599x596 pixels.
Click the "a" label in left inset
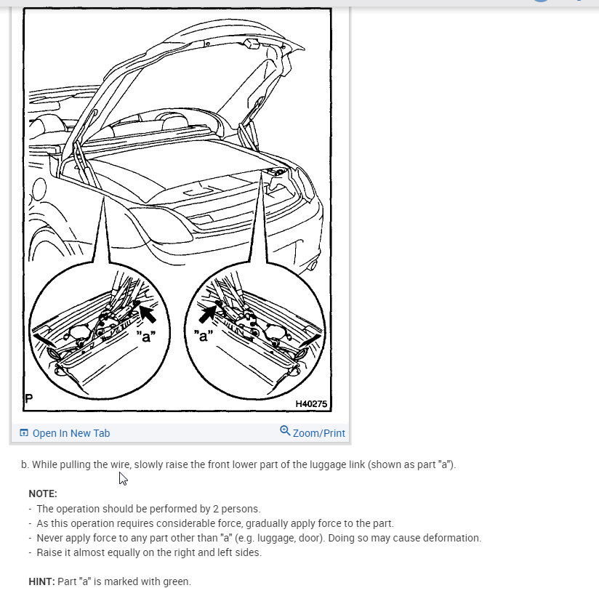coord(146,337)
